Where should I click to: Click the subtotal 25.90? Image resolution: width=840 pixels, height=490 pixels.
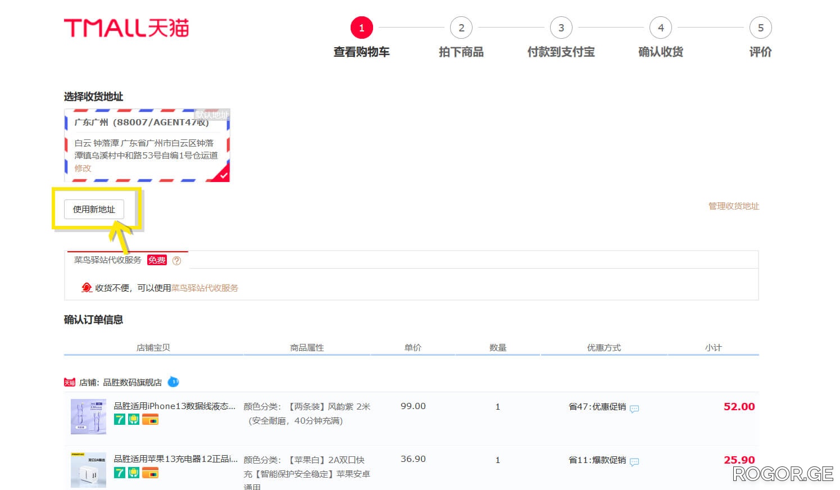tap(739, 460)
